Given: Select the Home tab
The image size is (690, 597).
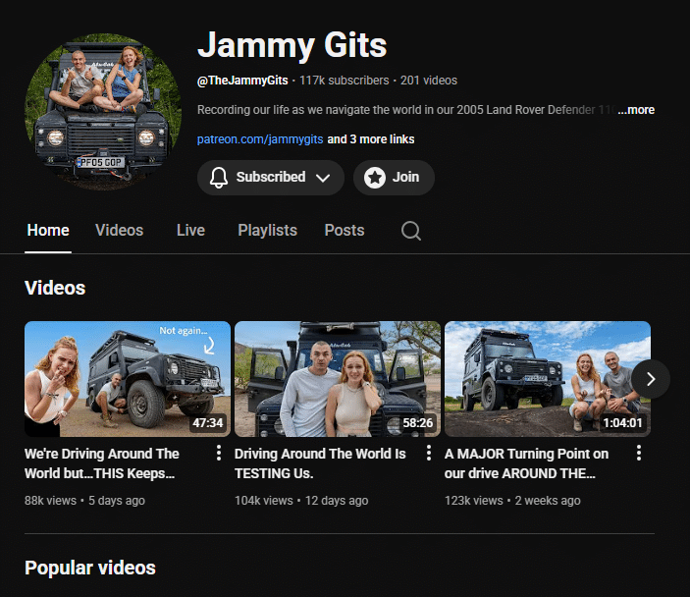Looking at the screenshot, I should tap(48, 231).
